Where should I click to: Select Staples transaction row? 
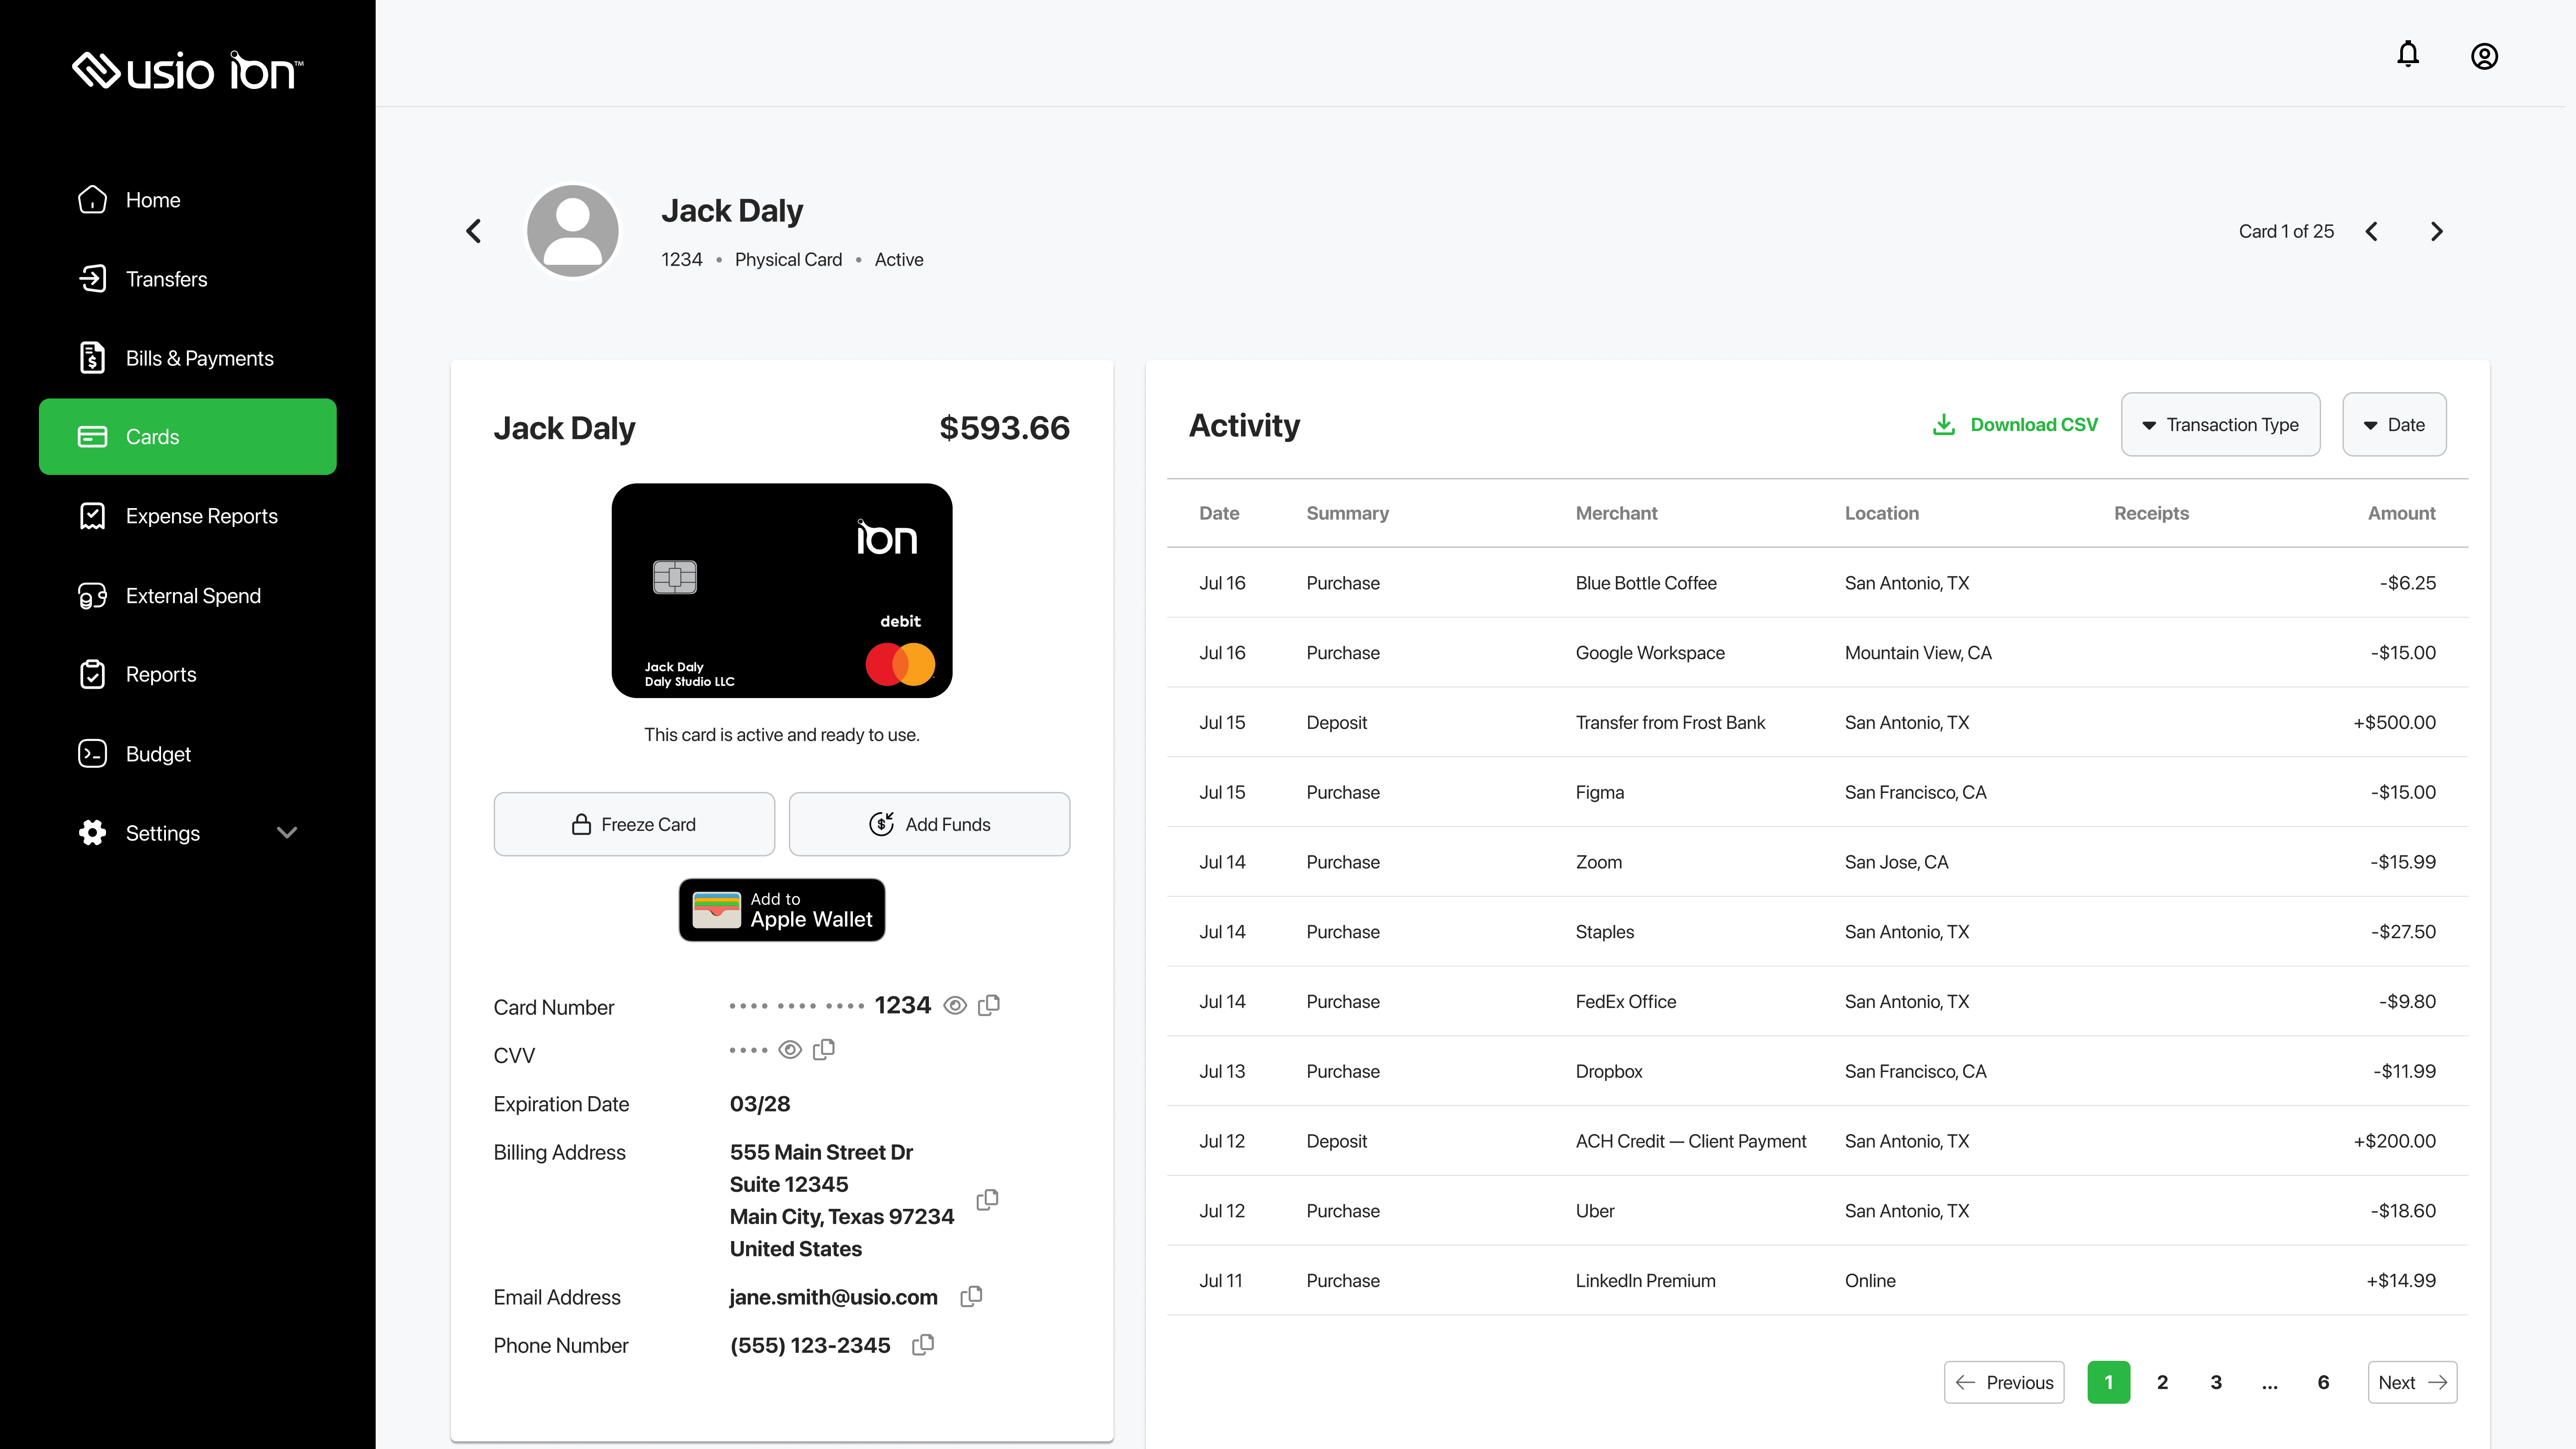[1817, 932]
